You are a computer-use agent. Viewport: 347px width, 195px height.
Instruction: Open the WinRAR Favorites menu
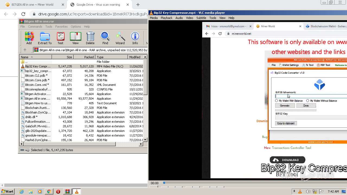(x=62, y=27)
